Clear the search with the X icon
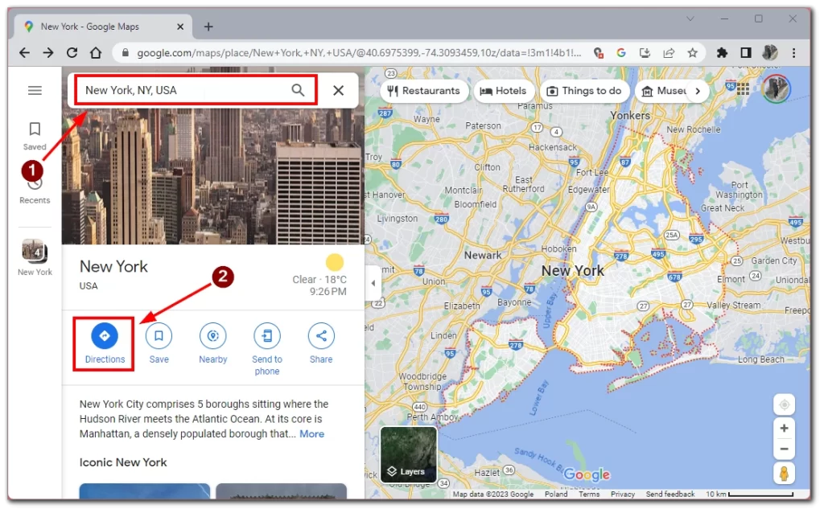 [x=339, y=90]
